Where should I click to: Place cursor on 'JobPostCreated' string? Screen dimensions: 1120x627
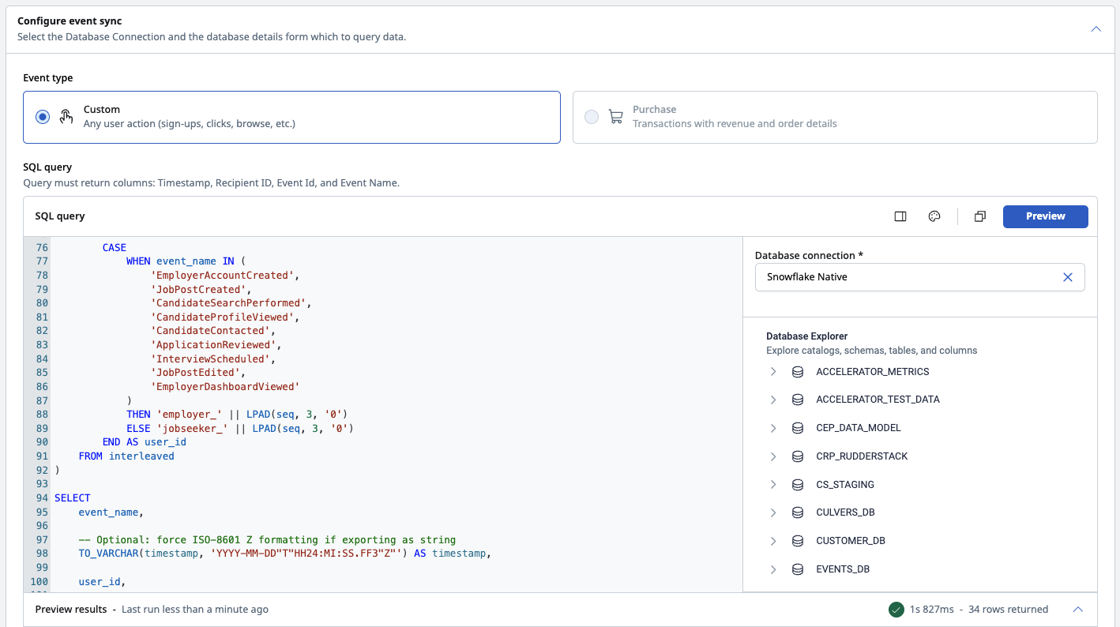[198, 290]
